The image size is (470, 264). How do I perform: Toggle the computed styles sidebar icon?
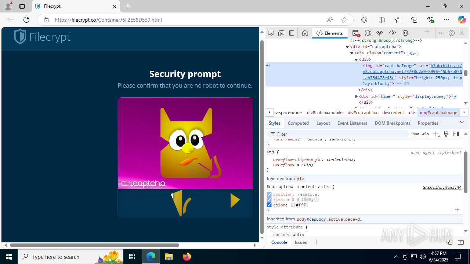click(x=456, y=134)
